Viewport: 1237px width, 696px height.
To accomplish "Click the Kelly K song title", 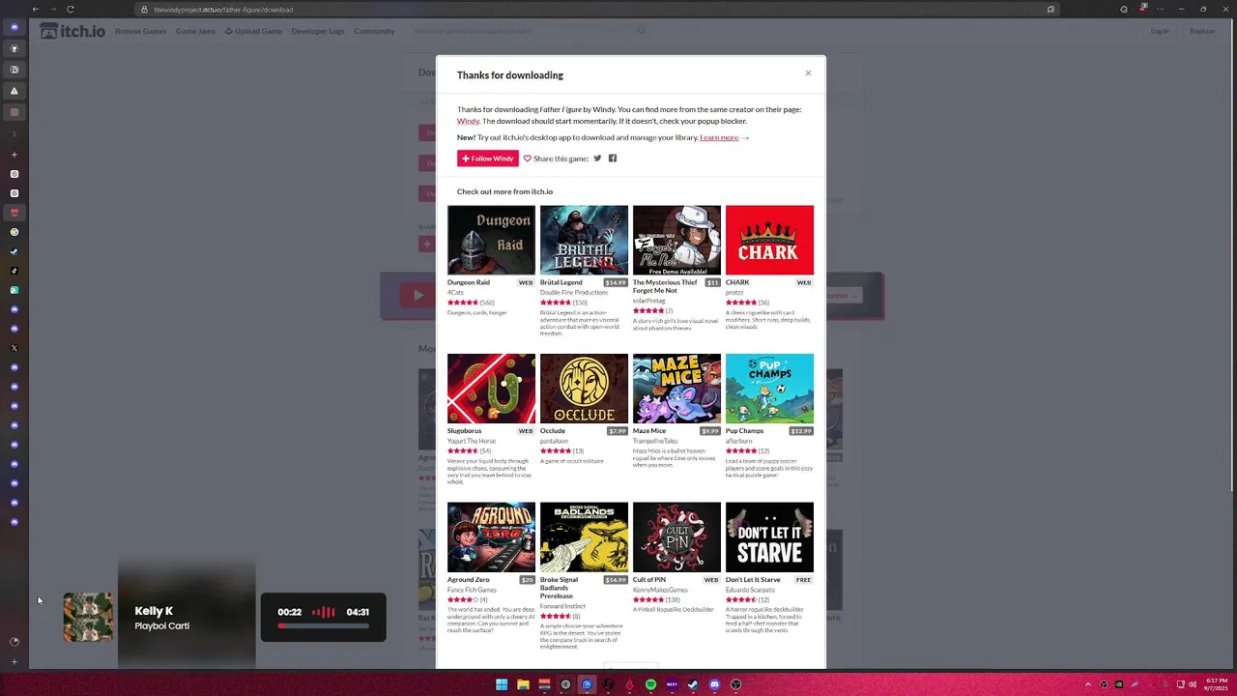I will (154, 611).
